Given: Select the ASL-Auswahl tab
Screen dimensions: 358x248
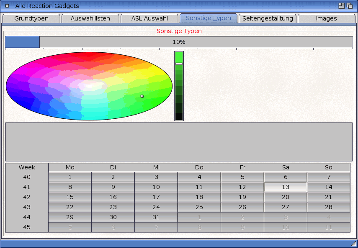Looking at the screenshot, I should coord(149,18).
